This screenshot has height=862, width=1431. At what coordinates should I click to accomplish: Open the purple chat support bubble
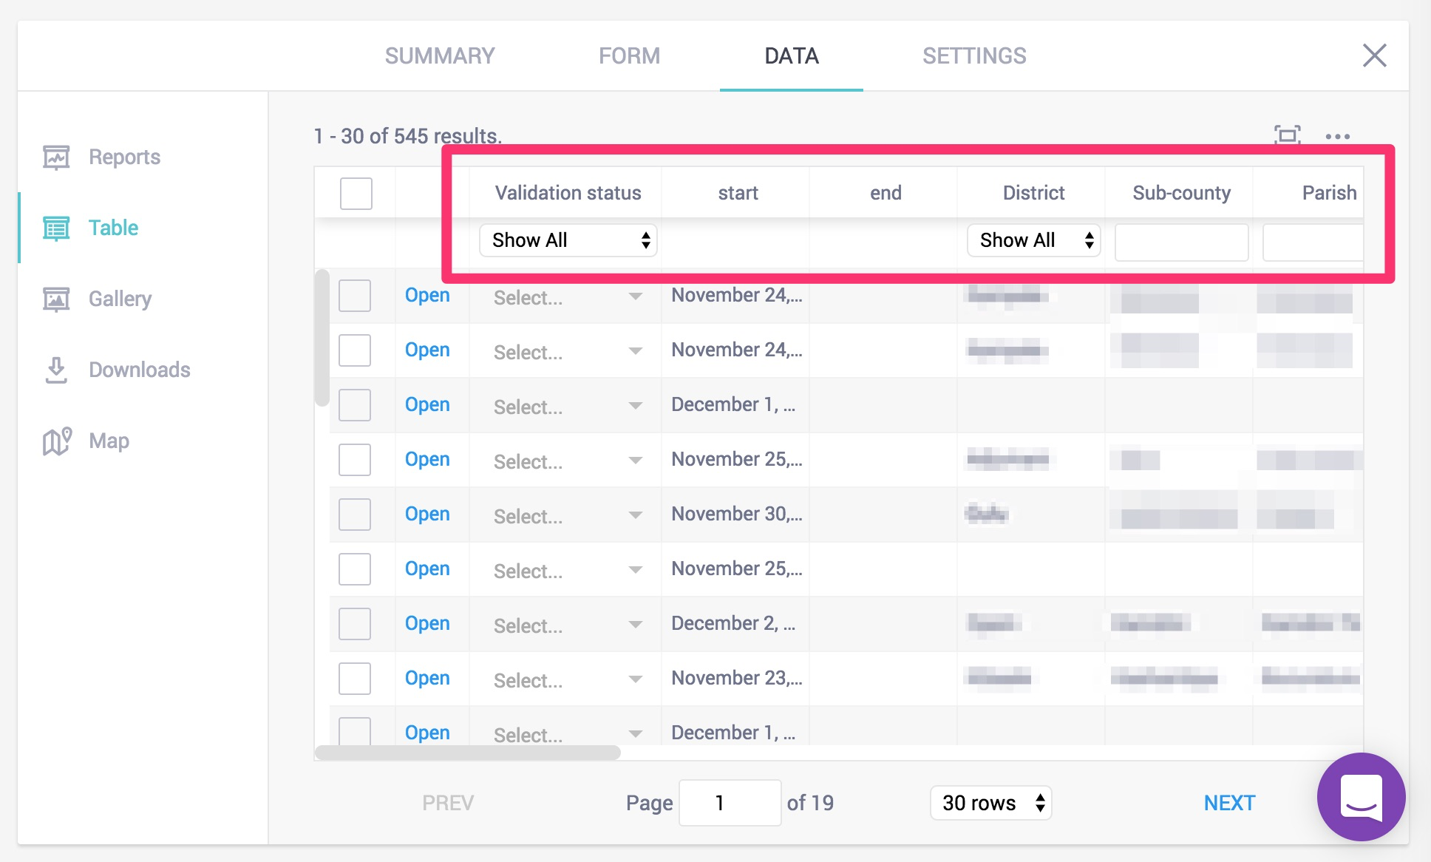coord(1361,797)
